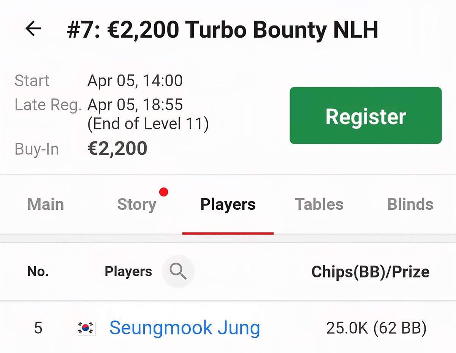Click the red notification dot on Story
The width and height of the screenshot is (456, 353).
click(x=164, y=192)
